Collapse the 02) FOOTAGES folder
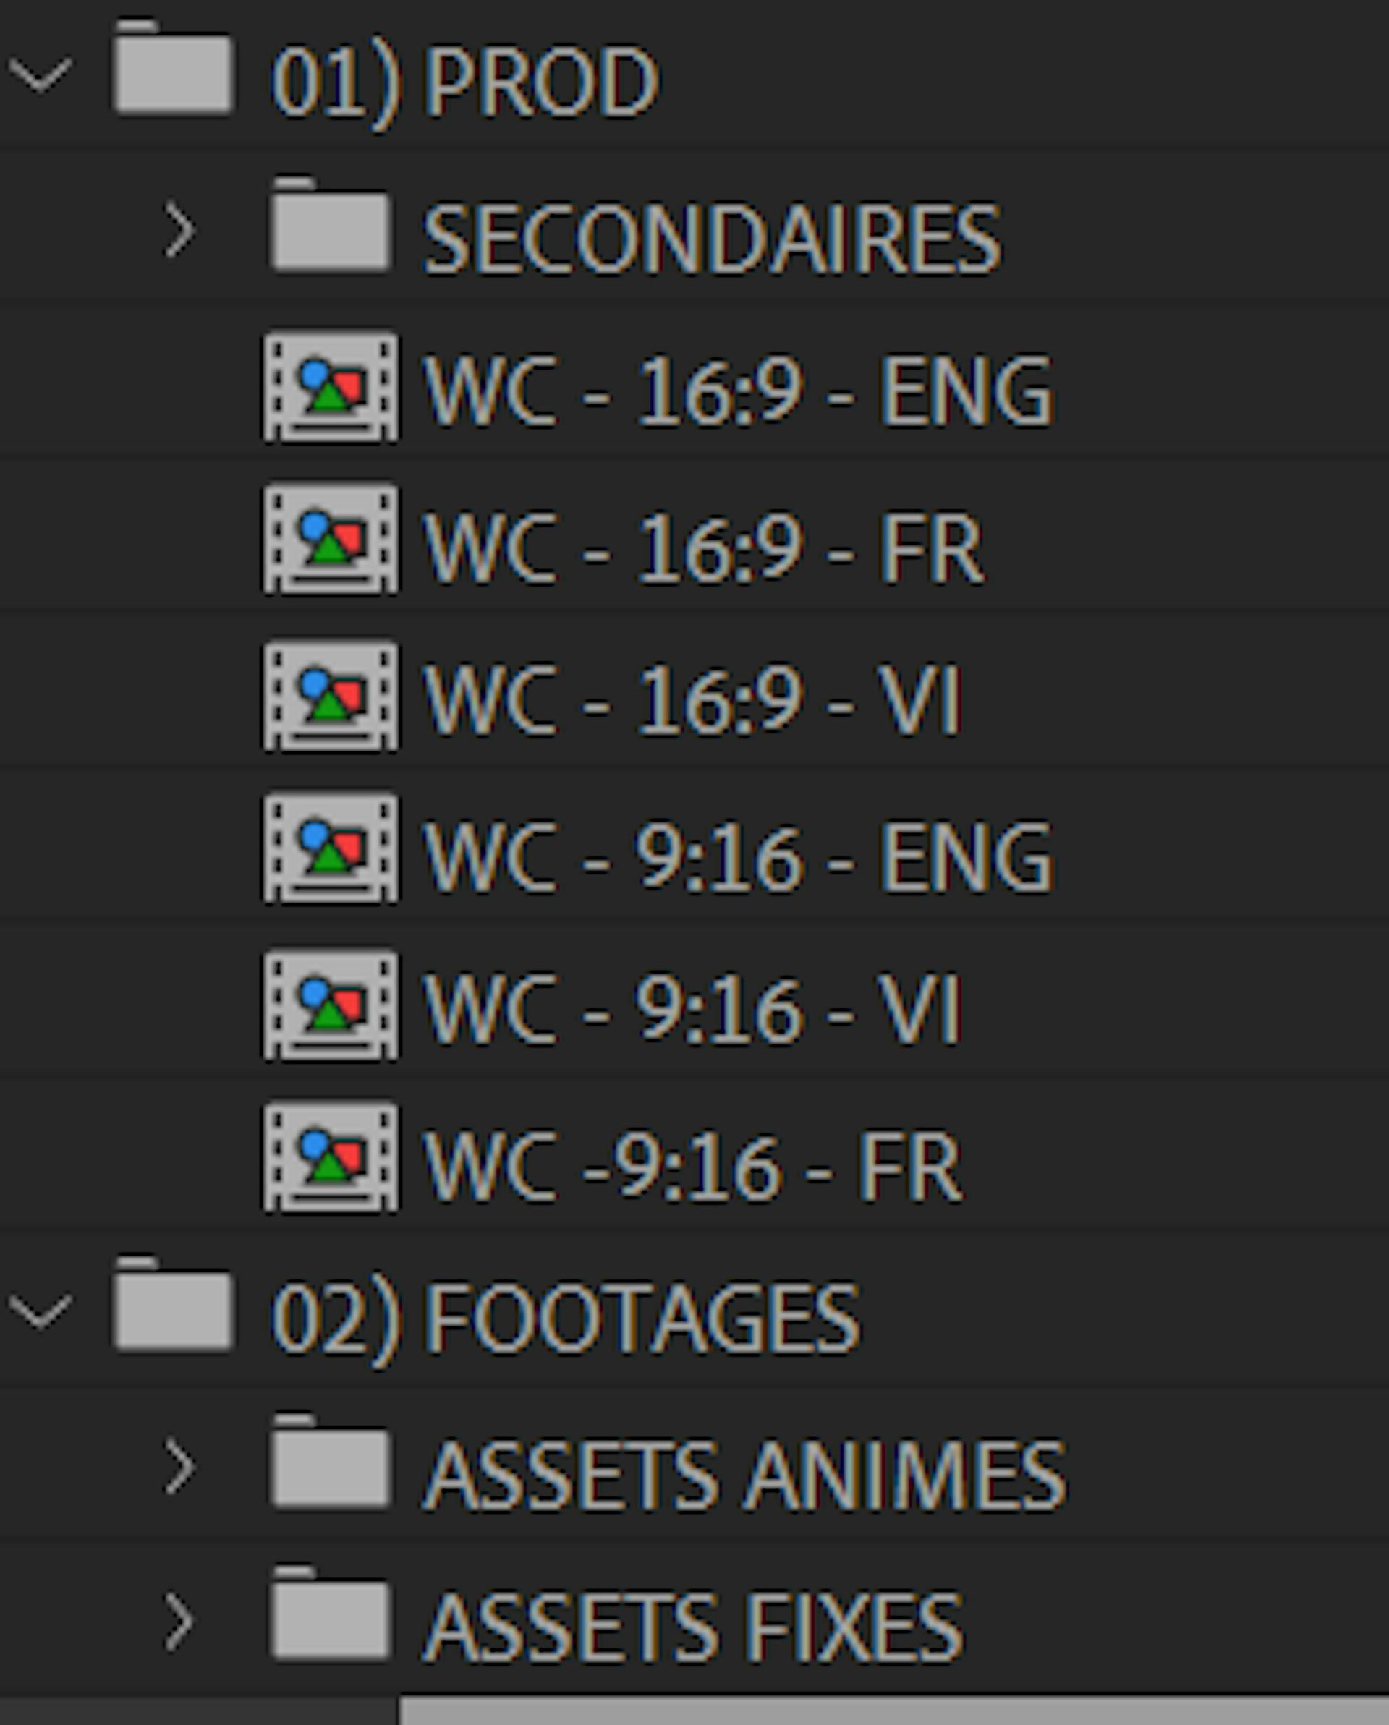Screen dimensions: 1389x1725 tap(40, 1312)
